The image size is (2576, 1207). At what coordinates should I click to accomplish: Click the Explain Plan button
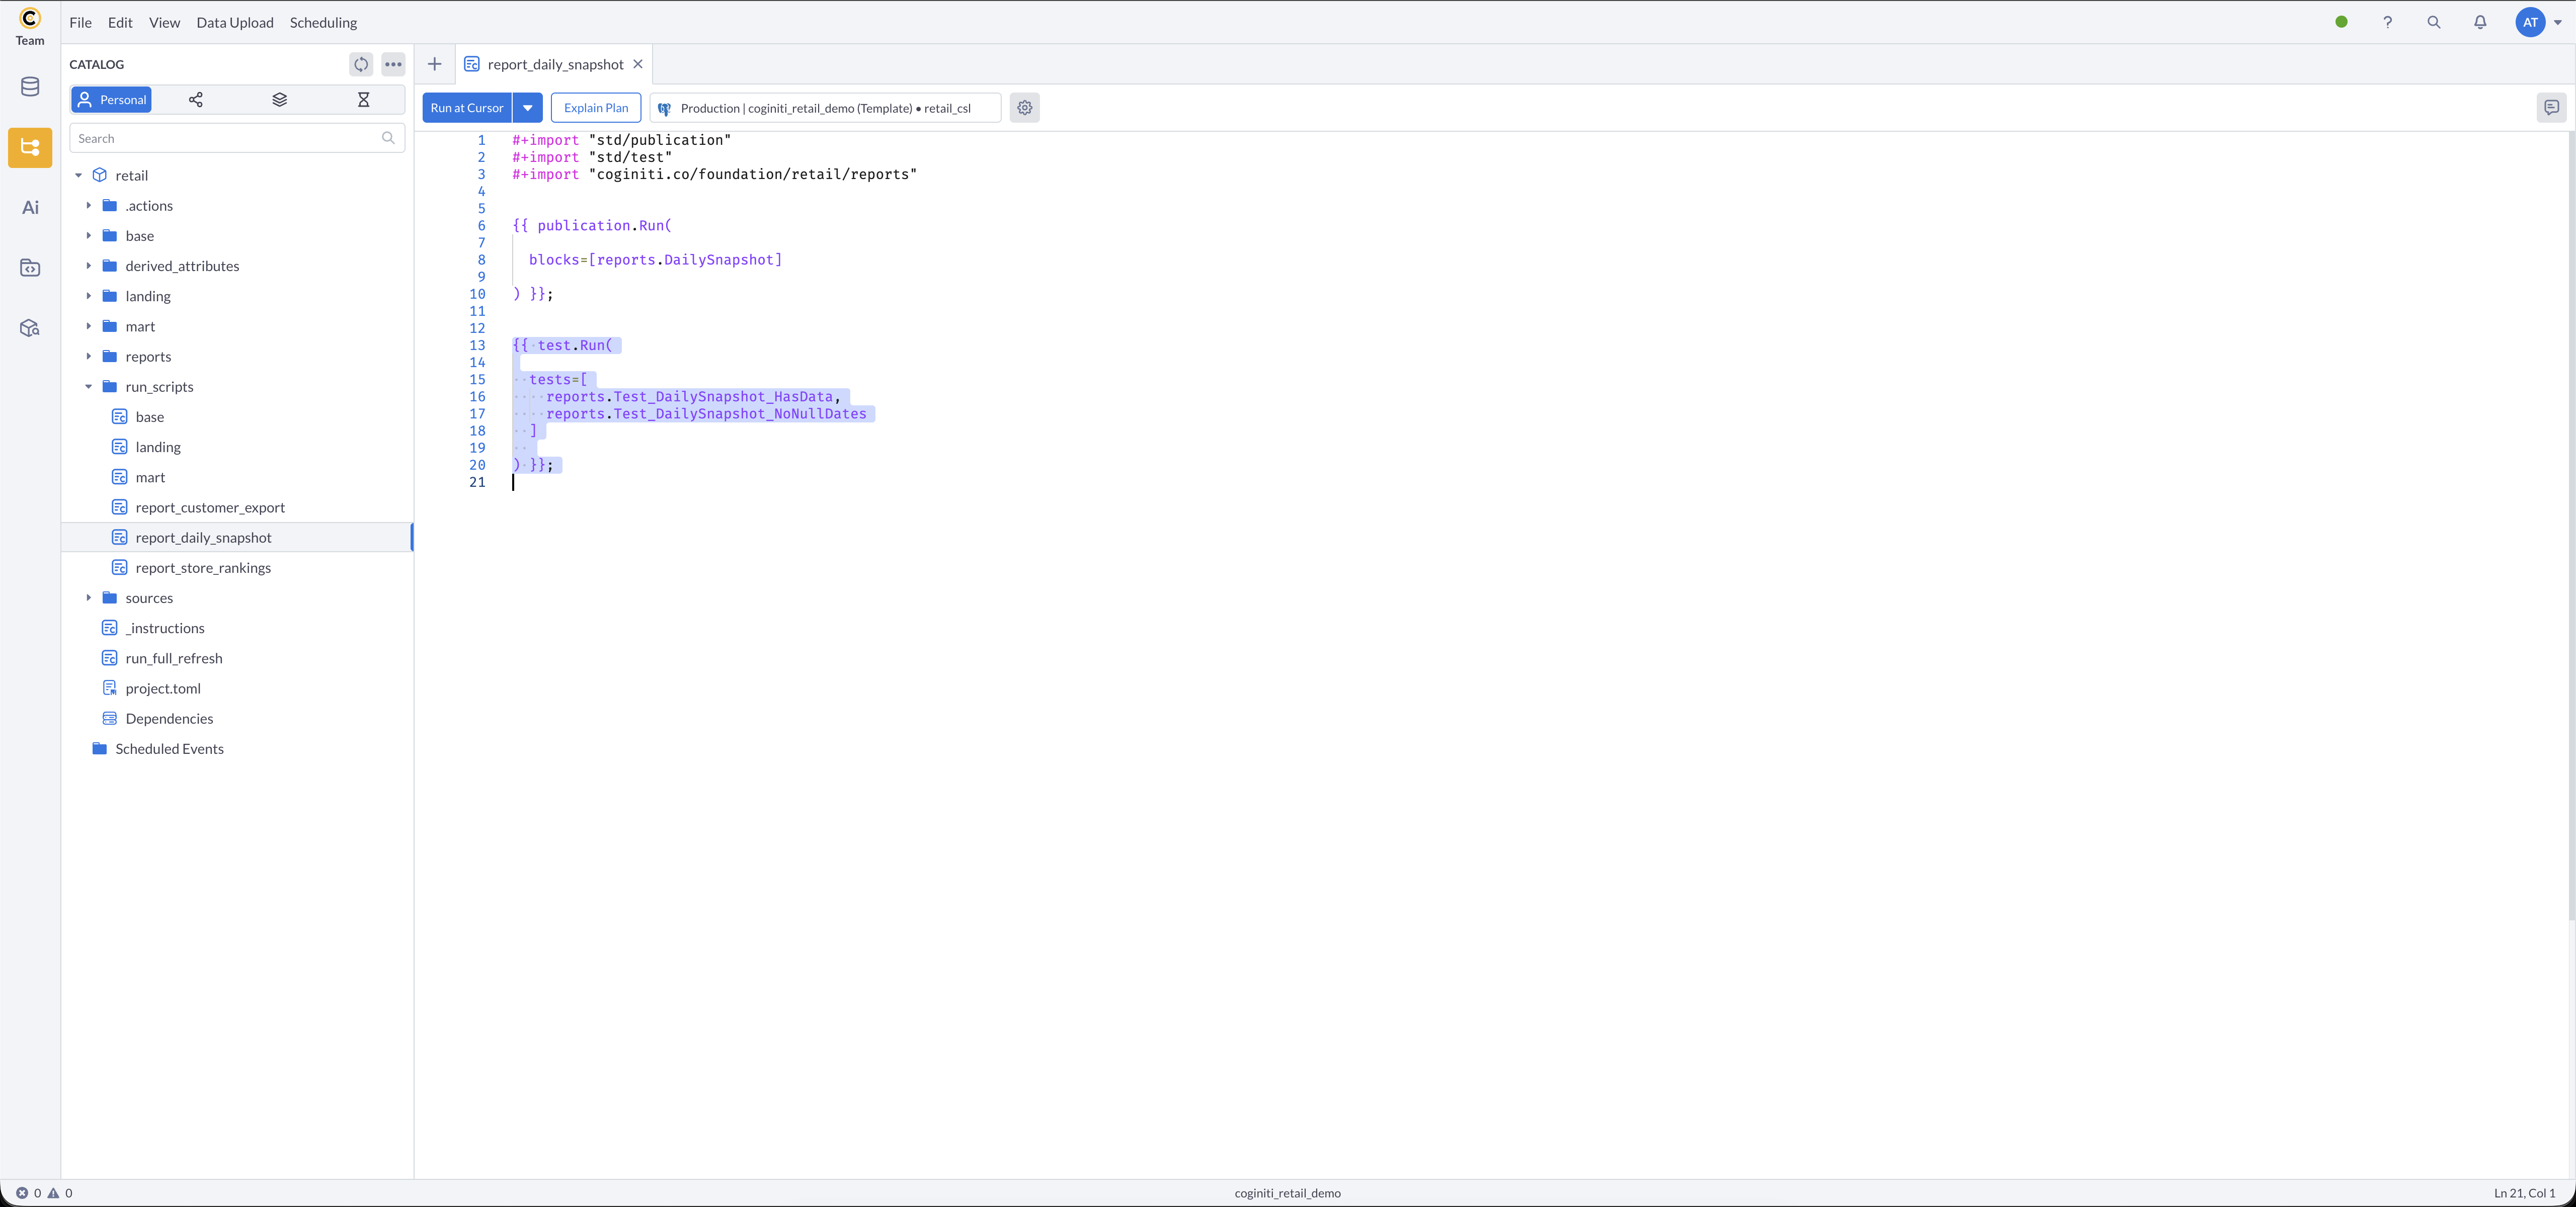595,107
